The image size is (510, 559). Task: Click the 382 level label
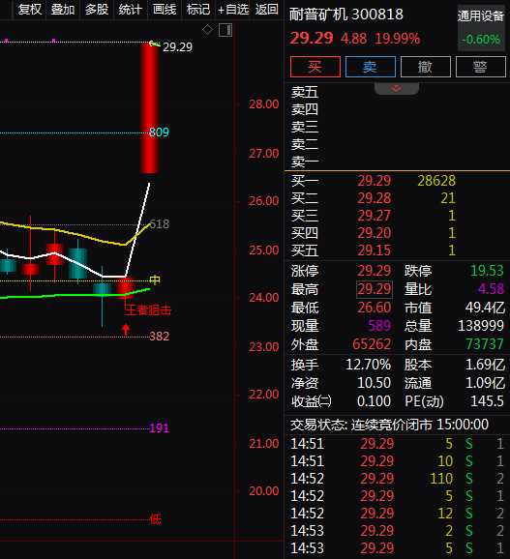159,337
